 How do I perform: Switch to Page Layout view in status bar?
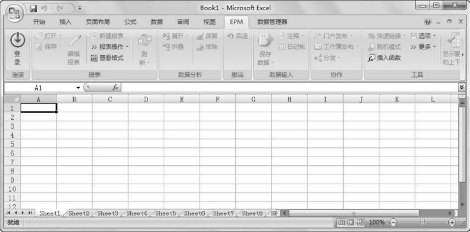351,222
